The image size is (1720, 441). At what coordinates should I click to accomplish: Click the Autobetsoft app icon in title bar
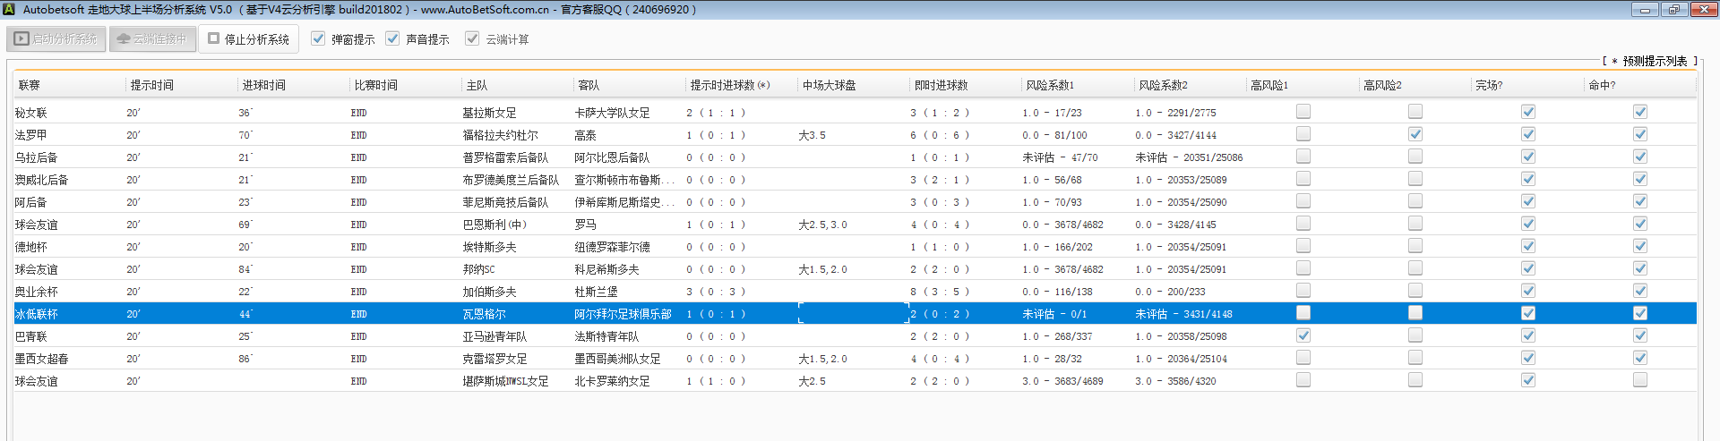point(10,10)
